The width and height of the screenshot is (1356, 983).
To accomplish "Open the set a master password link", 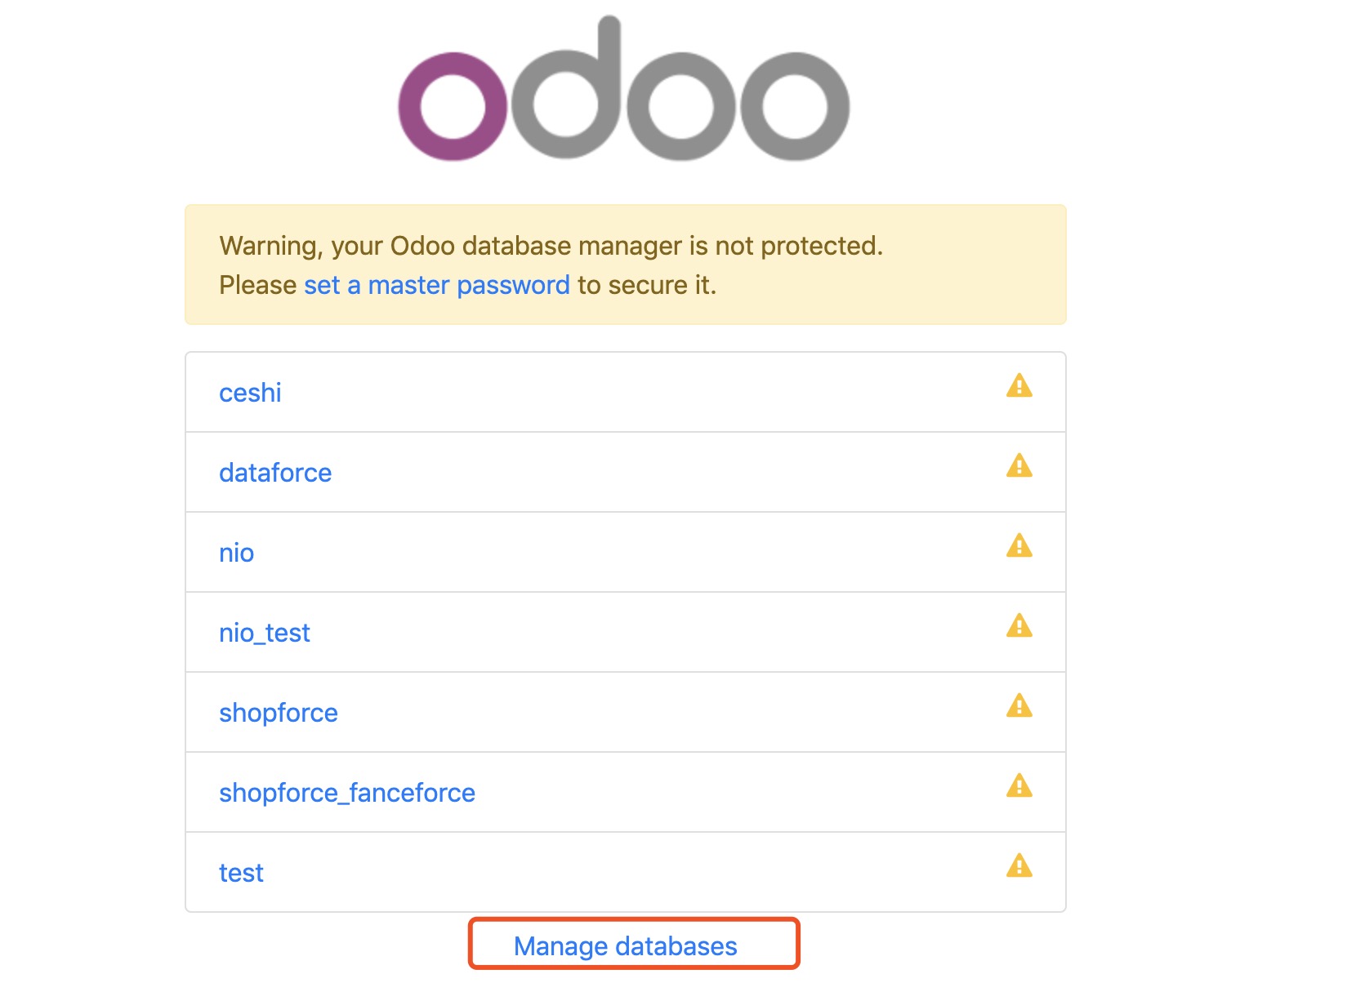I will [435, 285].
